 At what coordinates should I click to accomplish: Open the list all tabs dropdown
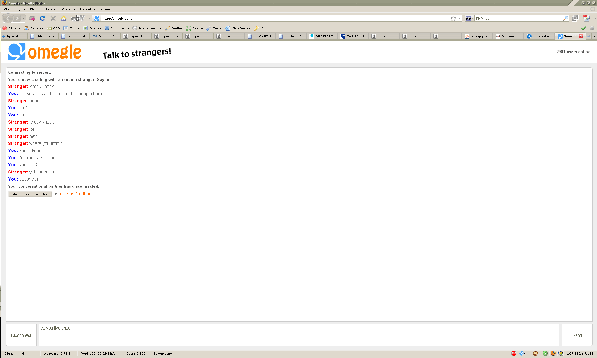[x=594, y=36]
